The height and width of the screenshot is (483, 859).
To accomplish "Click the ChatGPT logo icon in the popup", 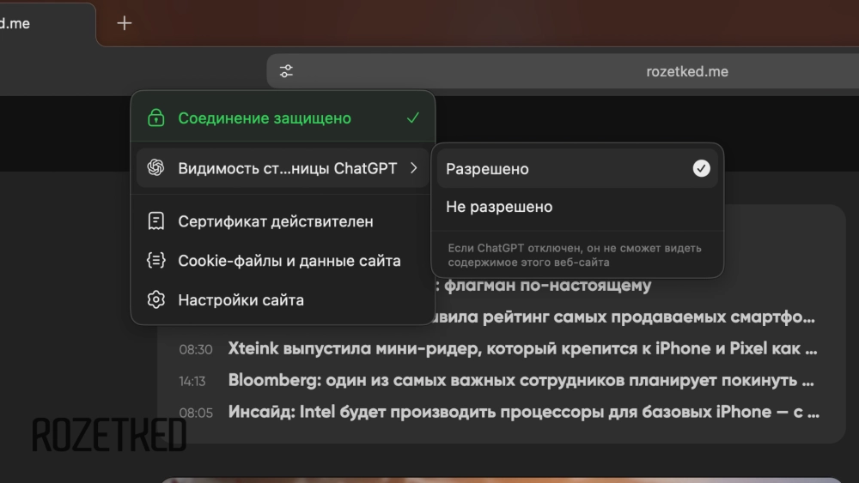I will click(155, 168).
